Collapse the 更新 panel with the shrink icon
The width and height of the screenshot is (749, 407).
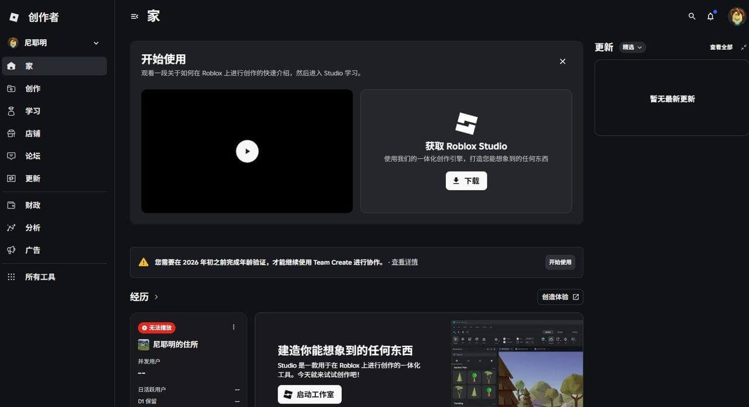tap(744, 47)
